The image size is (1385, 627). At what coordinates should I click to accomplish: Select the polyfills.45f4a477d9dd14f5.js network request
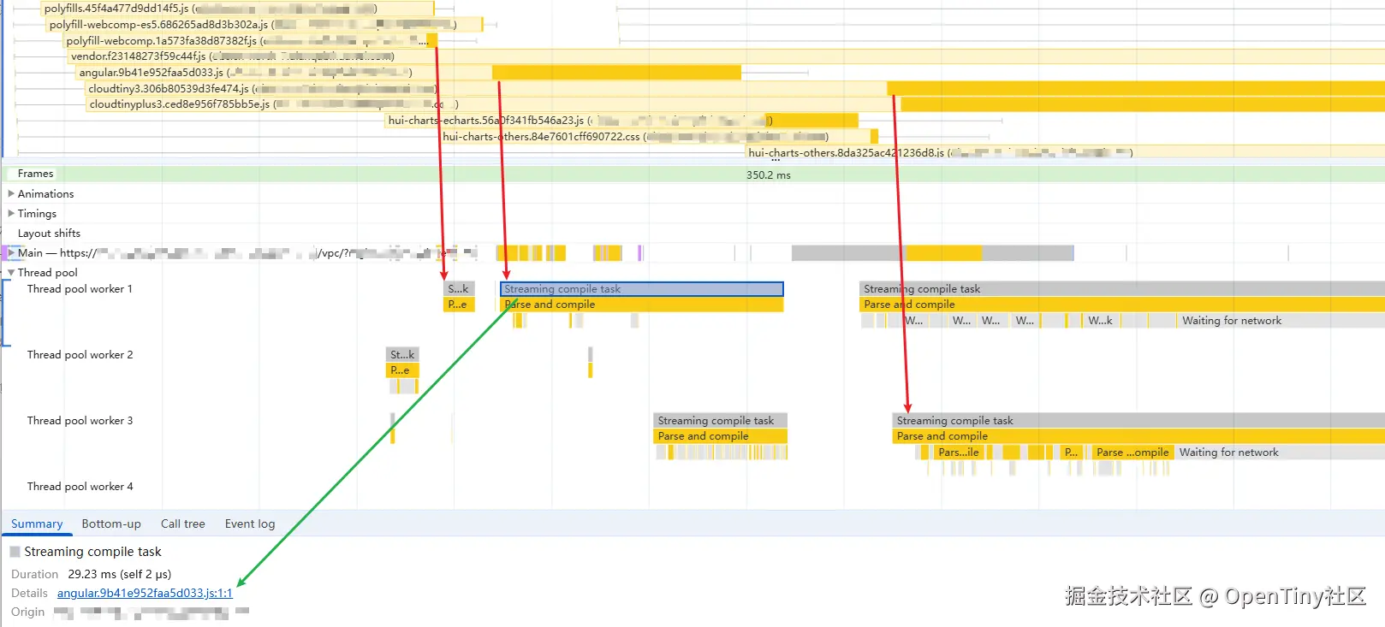236,9
